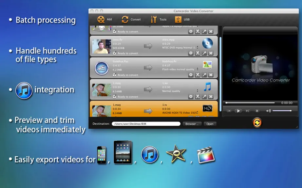Image resolution: width=302 pixels, height=188 pixels.
Task: Click the liudehua.flac file name
Action: point(121,61)
